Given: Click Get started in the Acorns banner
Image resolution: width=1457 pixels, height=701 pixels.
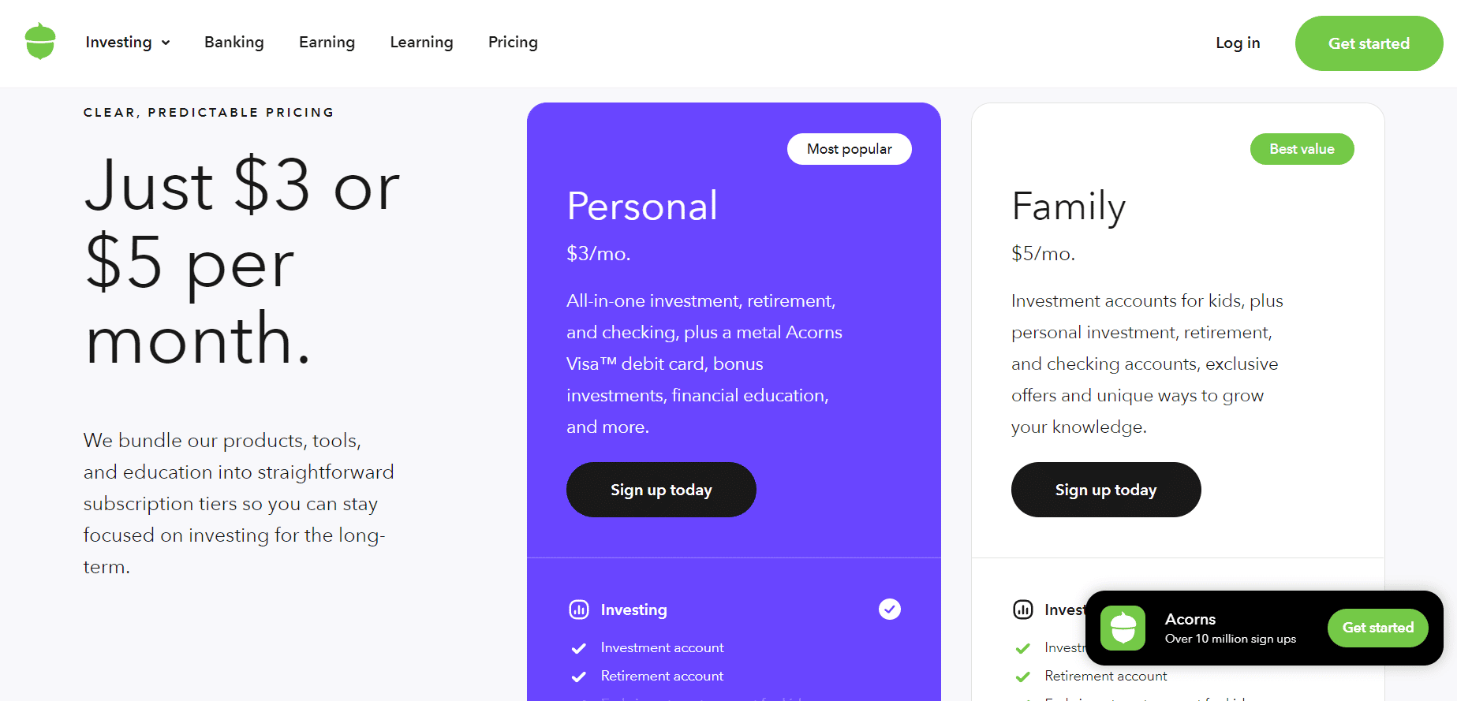Looking at the screenshot, I should coord(1378,628).
